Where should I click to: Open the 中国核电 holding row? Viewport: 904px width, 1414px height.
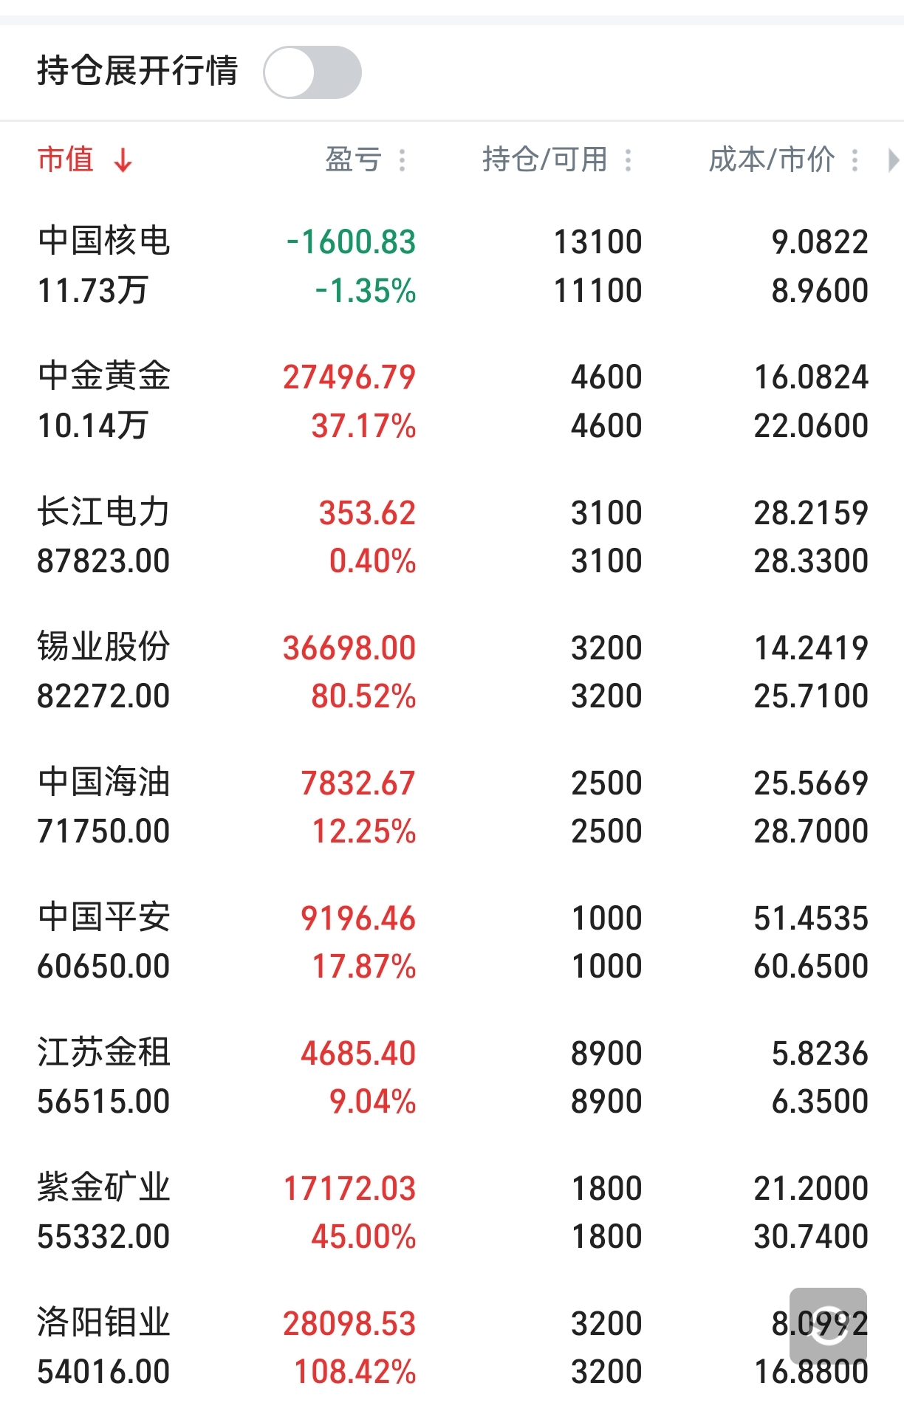tap(104, 242)
